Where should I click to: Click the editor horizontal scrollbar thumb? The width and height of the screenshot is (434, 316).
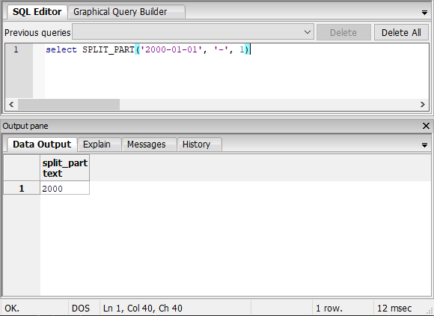(x=69, y=104)
